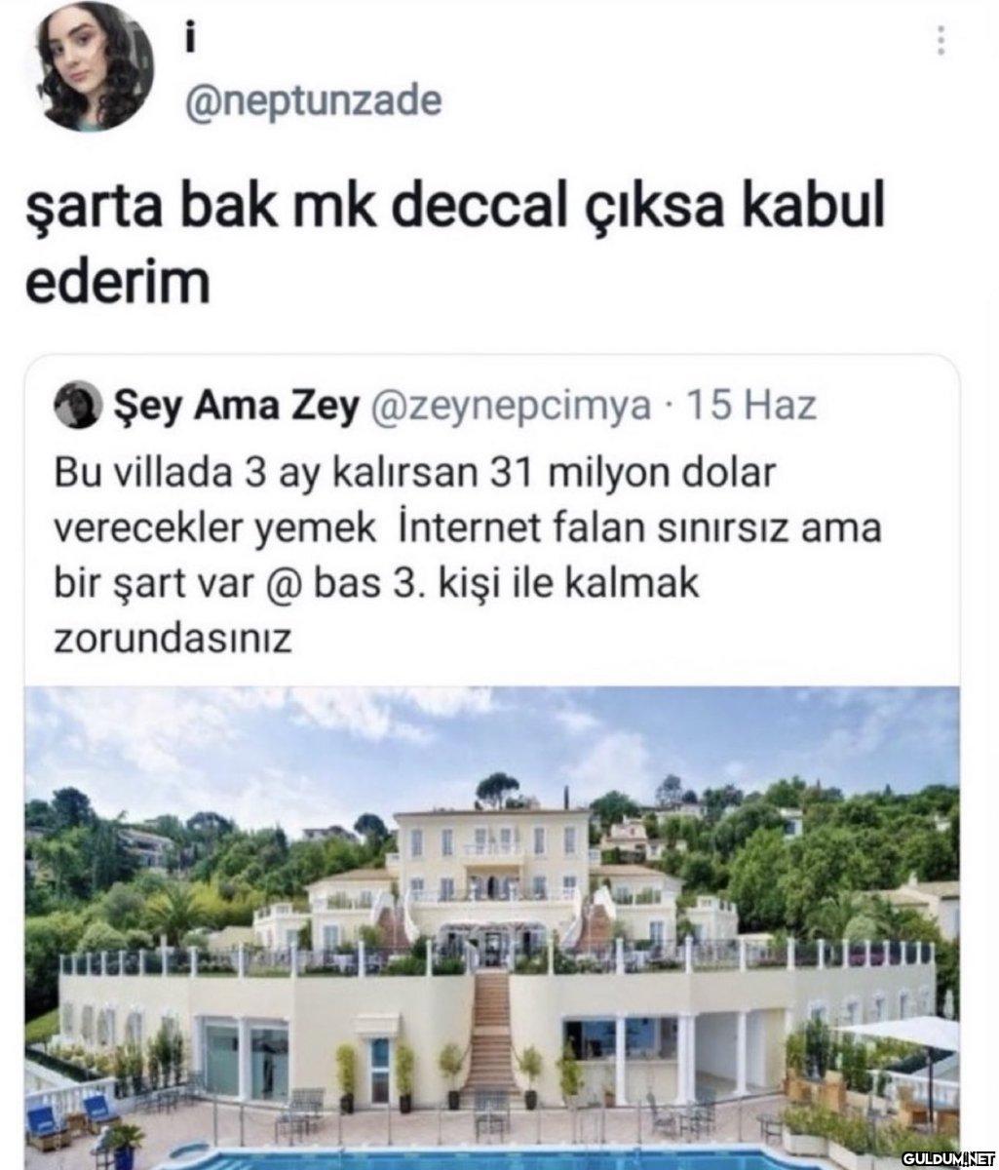Open the three-dot more options menu
999x1170 pixels.
click(941, 40)
